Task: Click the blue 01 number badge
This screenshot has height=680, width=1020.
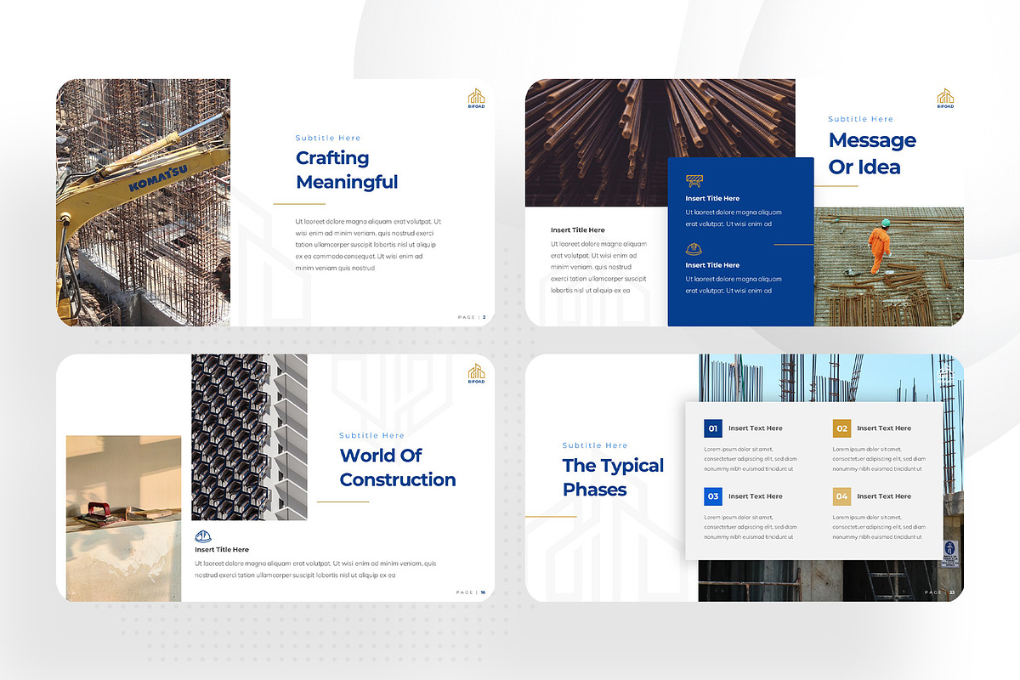Action: pyautogui.click(x=713, y=428)
